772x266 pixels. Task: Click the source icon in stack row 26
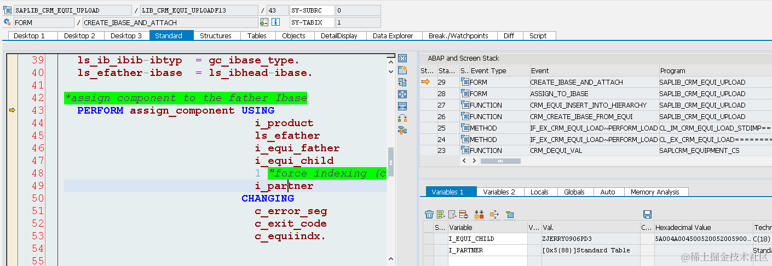point(465,116)
